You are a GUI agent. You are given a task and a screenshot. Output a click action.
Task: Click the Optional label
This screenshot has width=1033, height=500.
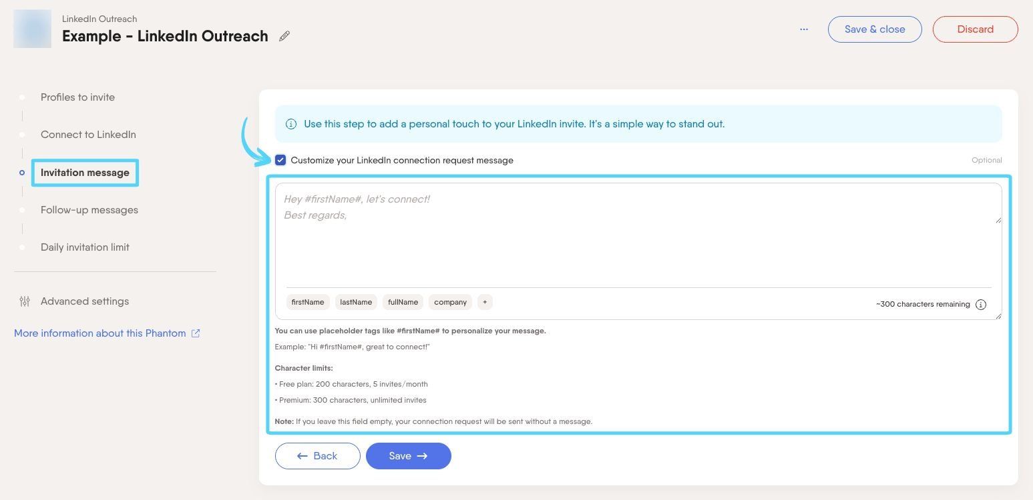click(987, 160)
